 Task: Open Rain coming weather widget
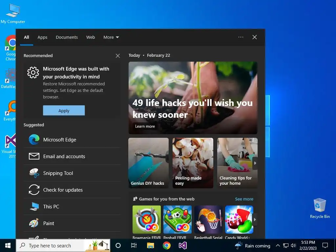pyautogui.click(x=252, y=245)
